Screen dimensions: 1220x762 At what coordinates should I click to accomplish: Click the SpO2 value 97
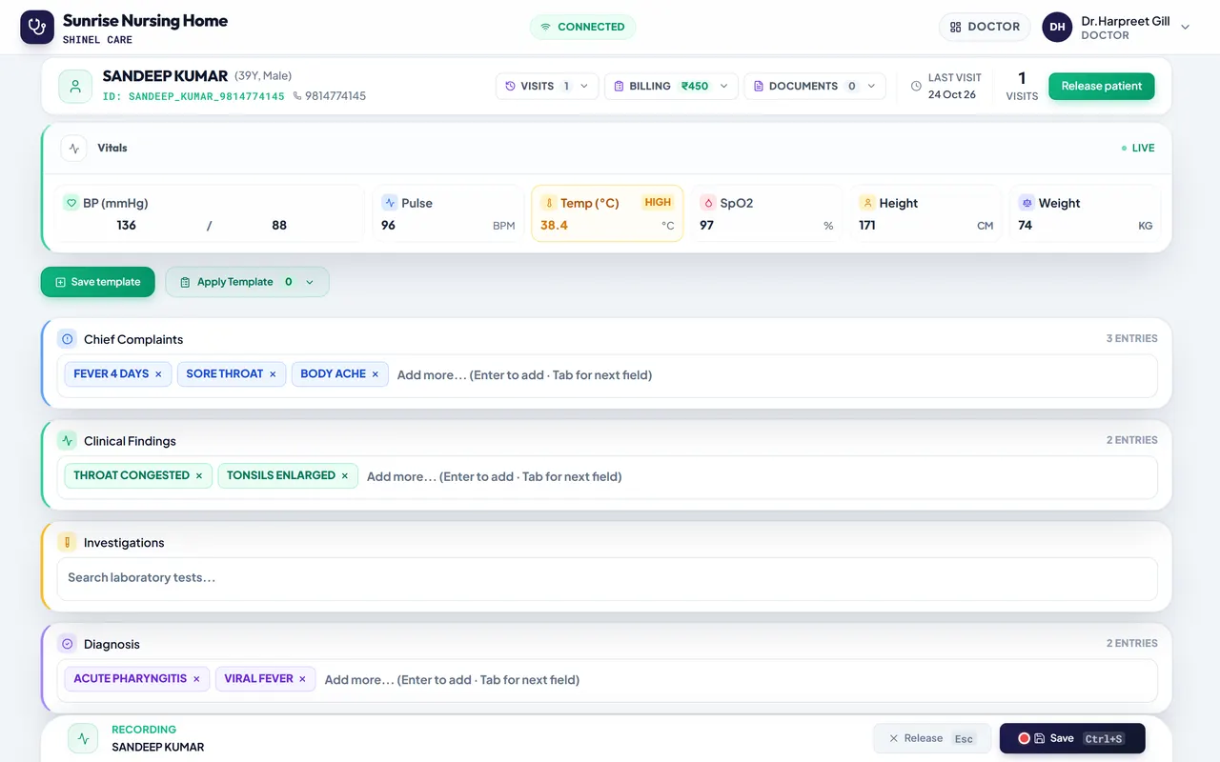pos(706,226)
